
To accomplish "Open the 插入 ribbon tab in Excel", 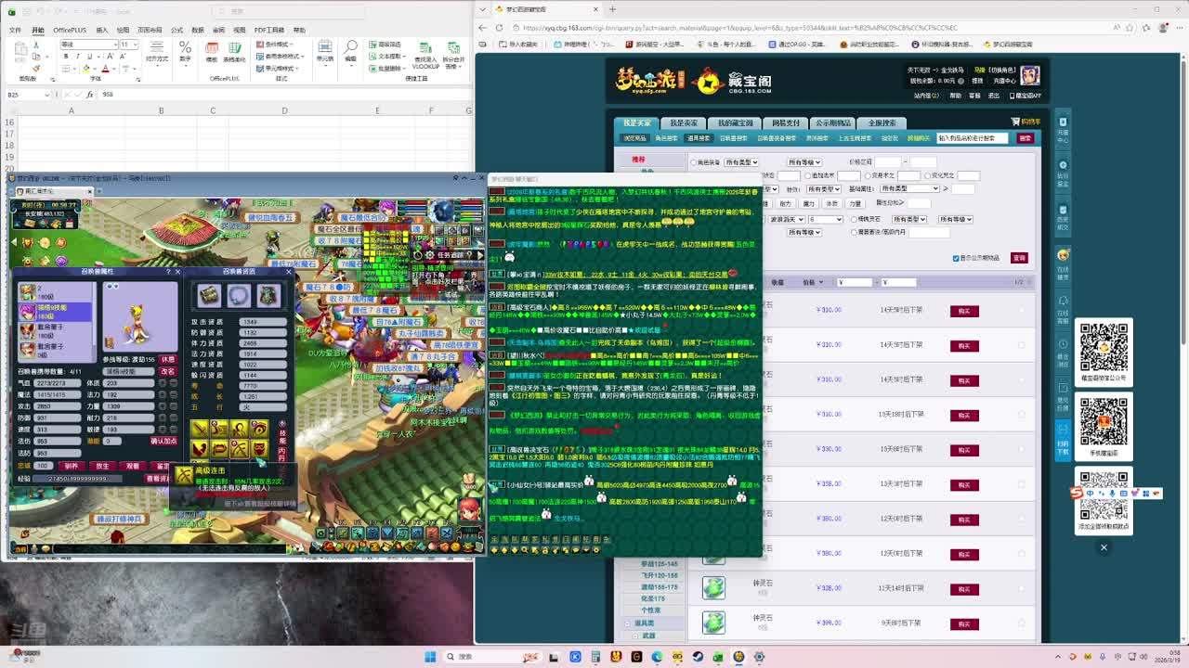I will pos(102,30).
